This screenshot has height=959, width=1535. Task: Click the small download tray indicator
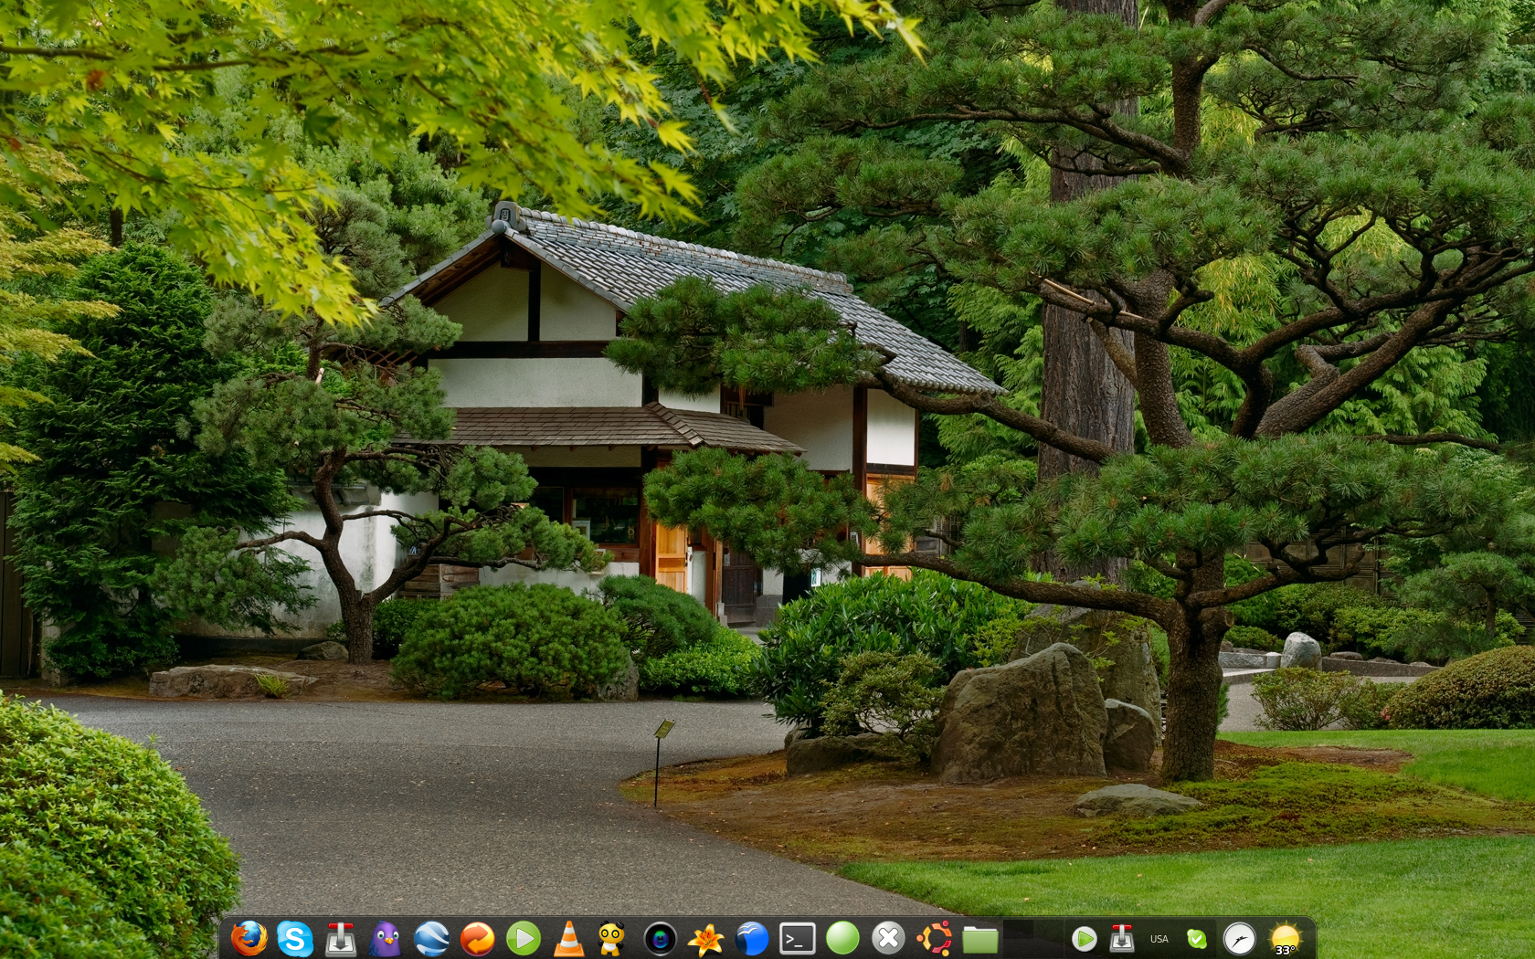(x=1122, y=938)
